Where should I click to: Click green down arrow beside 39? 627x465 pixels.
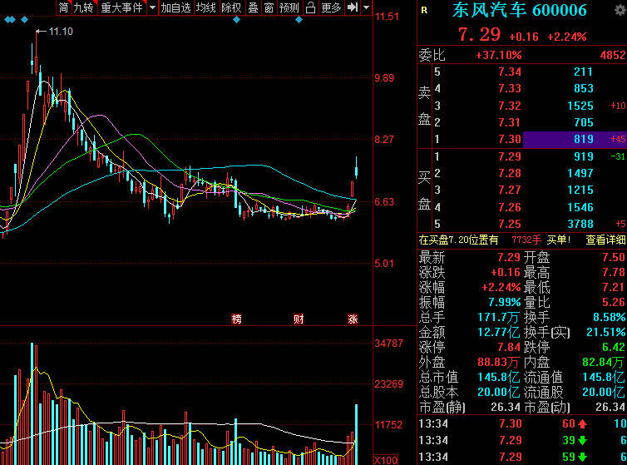582,441
